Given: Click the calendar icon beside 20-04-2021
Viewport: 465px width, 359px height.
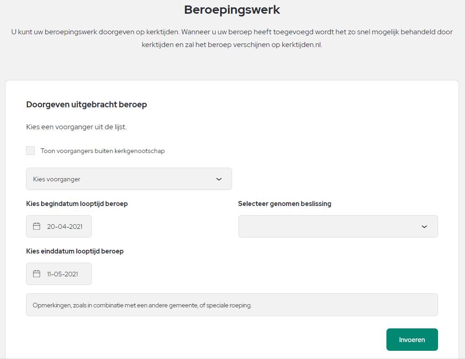Looking at the screenshot, I should pos(37,226).
